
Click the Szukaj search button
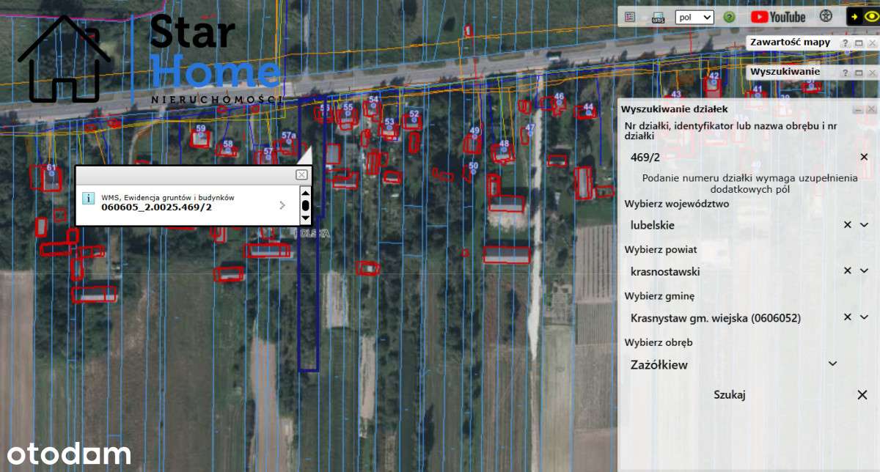(730, 395)
